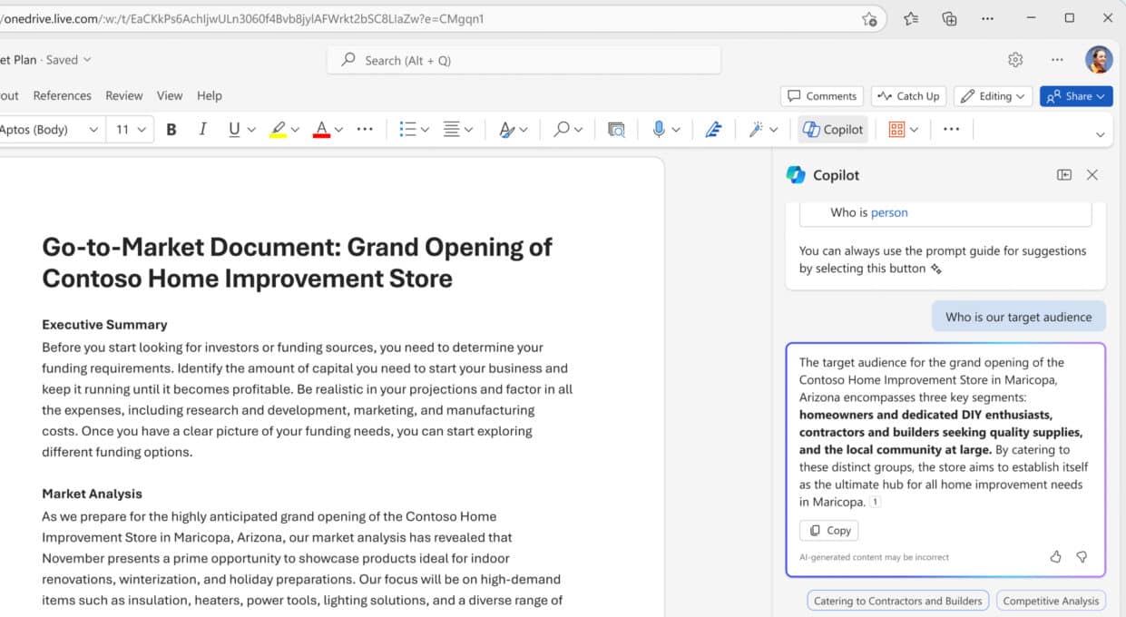Apply underline to text
Screen dimensions: 1126x617
(x=234, y=130)
